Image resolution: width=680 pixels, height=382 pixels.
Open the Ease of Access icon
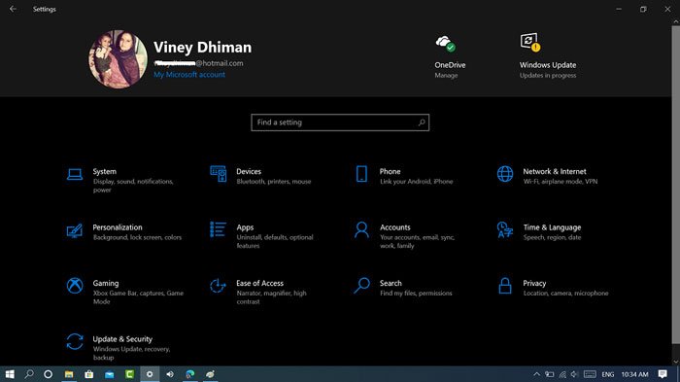click(x=218, y=286)
